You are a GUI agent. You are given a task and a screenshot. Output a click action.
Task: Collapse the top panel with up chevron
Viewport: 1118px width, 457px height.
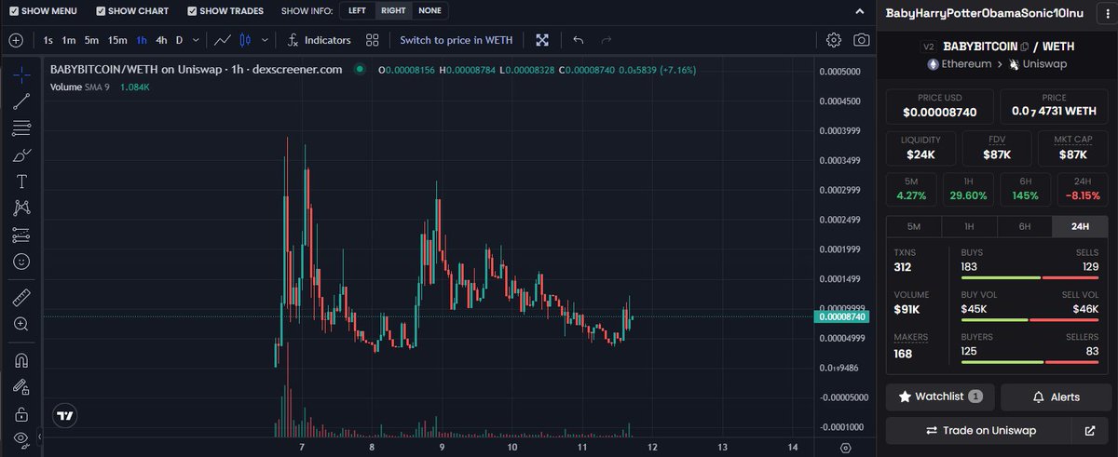(x=859, y=11)
